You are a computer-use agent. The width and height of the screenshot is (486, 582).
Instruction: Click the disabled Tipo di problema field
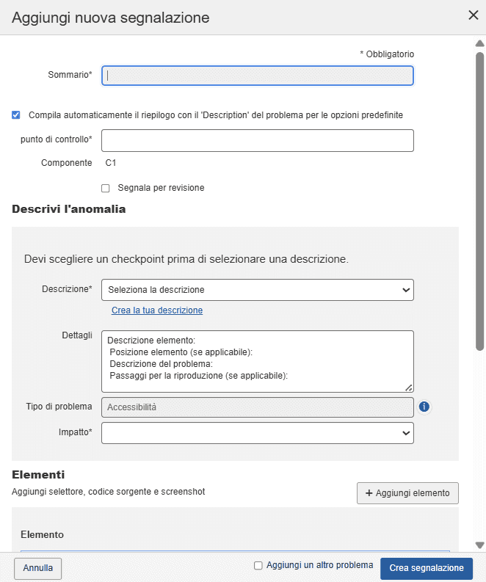coord(257,407)
